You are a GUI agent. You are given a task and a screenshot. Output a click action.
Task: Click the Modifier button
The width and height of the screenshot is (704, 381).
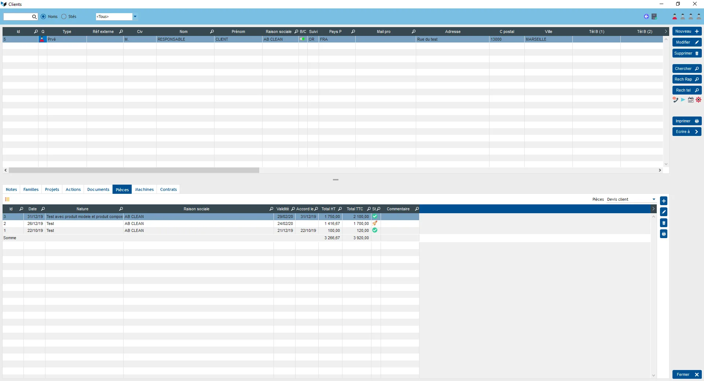[x=687, y=42]
